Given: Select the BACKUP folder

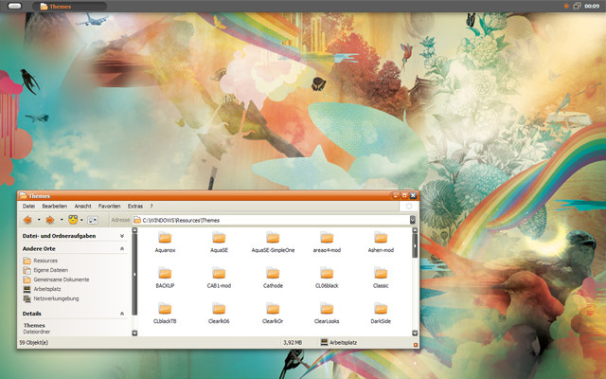Looking at the screenshot, I should [x=165, y=278].
